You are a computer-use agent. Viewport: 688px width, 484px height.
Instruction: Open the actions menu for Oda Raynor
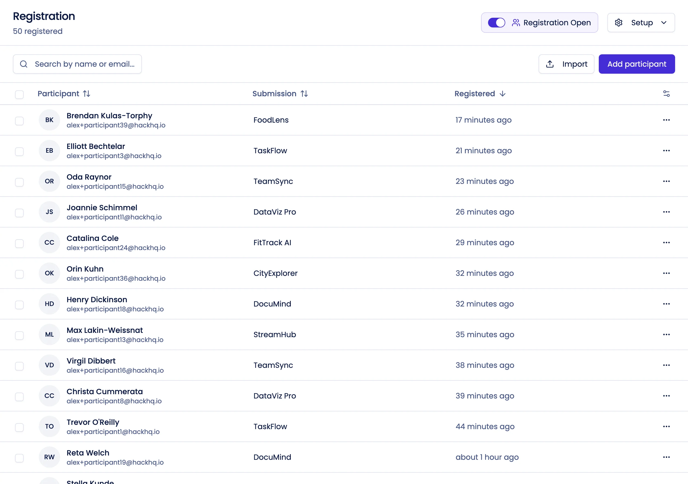pos(666,181)
